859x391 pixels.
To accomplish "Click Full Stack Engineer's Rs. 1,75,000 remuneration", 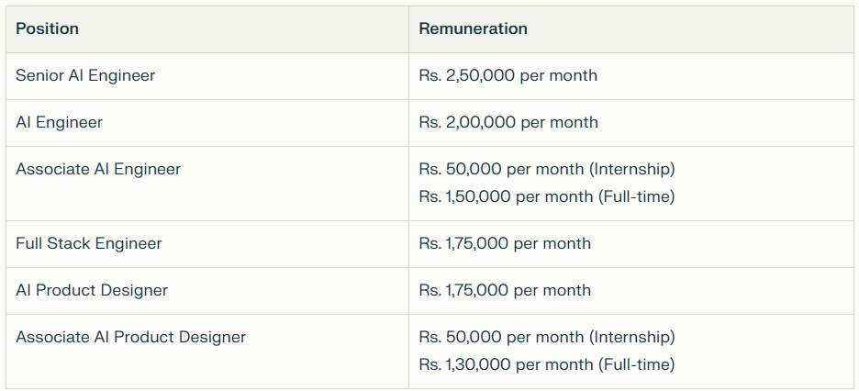I will coord(505,243).
